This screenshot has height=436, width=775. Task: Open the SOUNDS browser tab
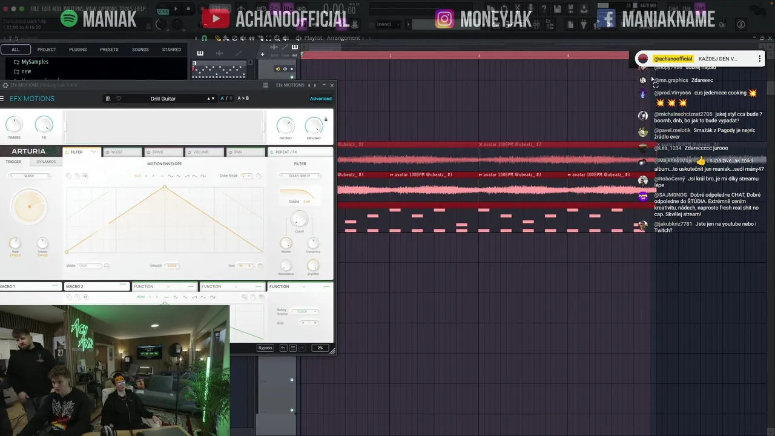click(x=140, y=50)
